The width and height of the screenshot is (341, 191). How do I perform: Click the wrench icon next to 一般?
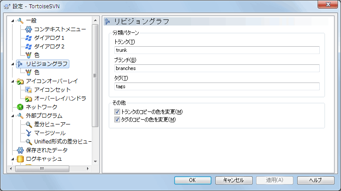[20, 21]
